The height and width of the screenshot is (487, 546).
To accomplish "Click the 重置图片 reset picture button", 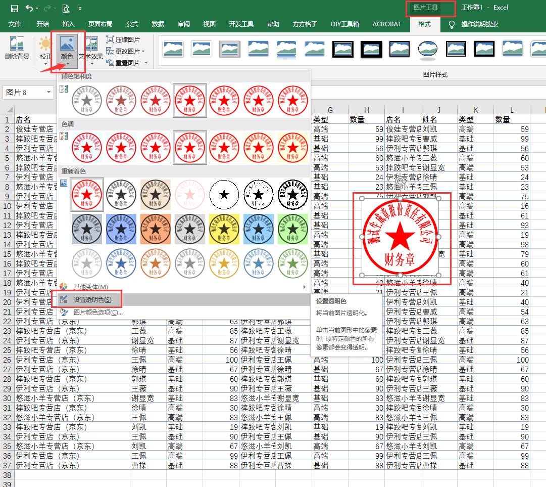I will [124, 63].
